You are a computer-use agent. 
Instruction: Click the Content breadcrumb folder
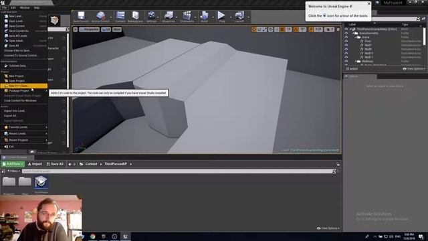pos(91,164)
